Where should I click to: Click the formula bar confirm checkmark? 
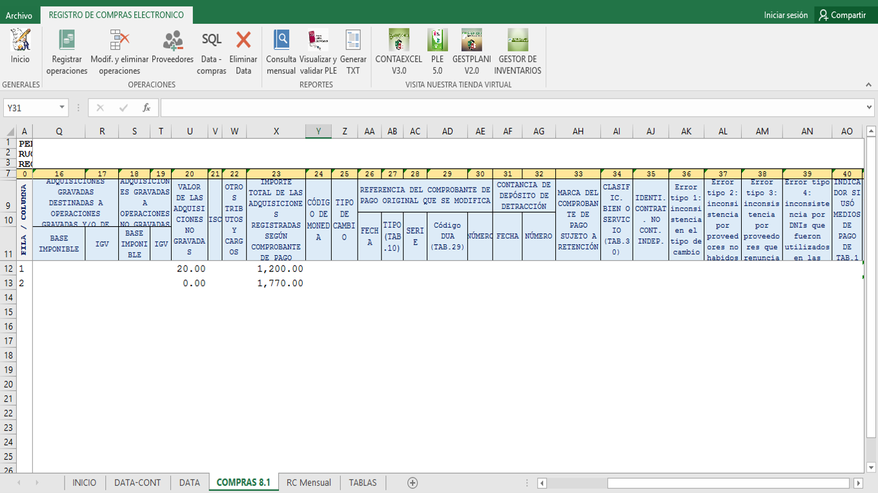123,108
